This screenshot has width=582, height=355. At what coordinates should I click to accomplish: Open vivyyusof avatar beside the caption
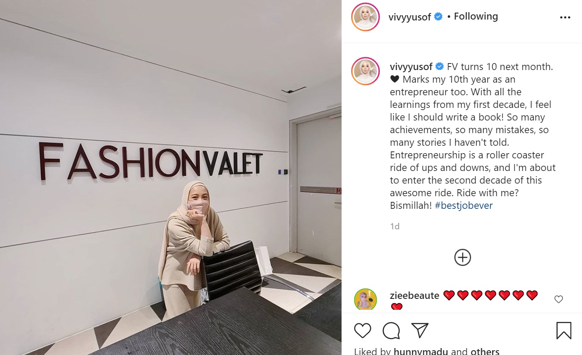tap(365, 71)
